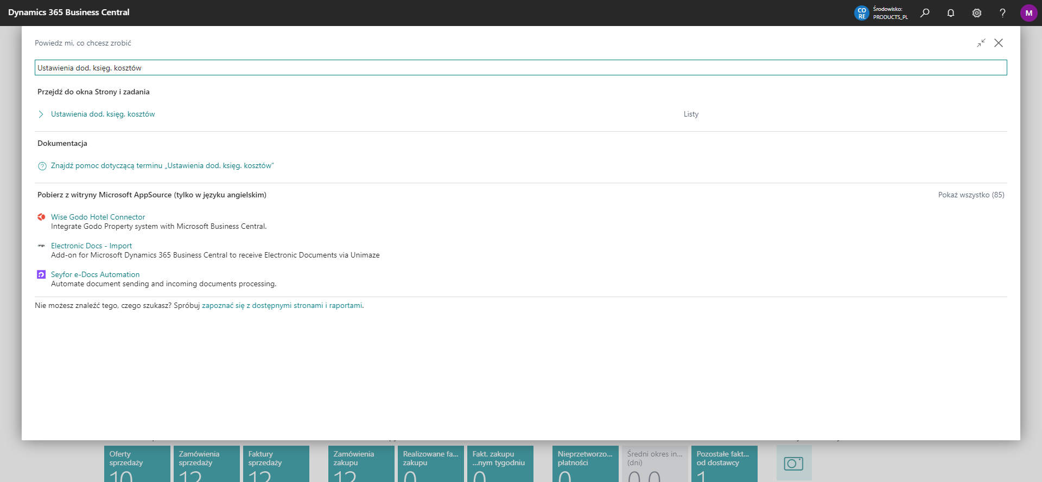Open the Oferty sprzedaży tile
1042x482 pixels.
click(137, 464)
